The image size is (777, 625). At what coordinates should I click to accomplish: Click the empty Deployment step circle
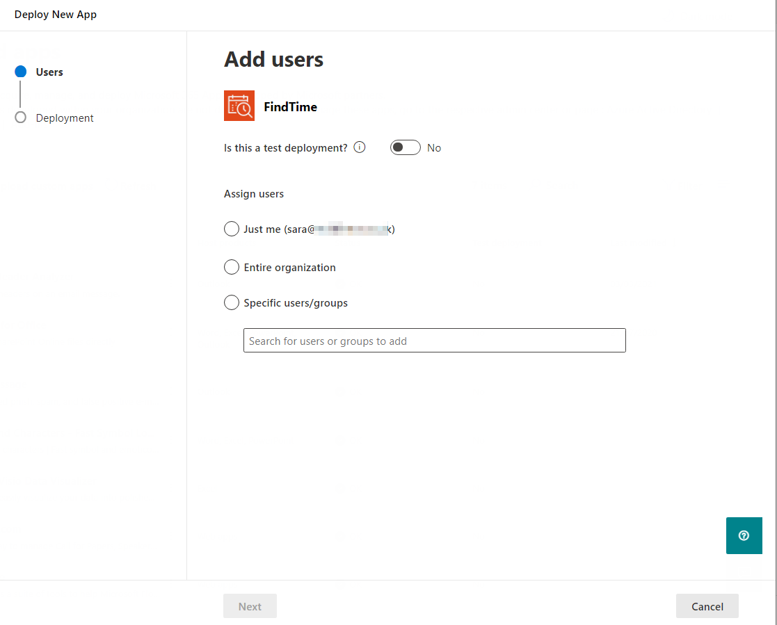(x=21, y=117)
